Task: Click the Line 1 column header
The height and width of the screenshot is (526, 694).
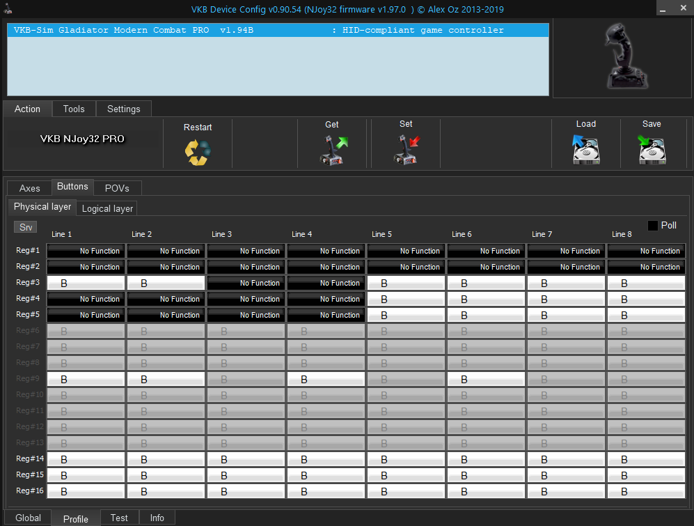Action: (61, 234)
